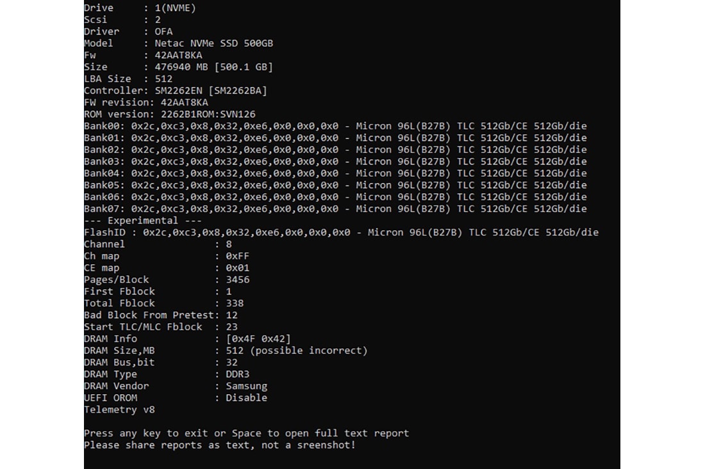
Task: Click the FlashID line
Action: (341, 232)
